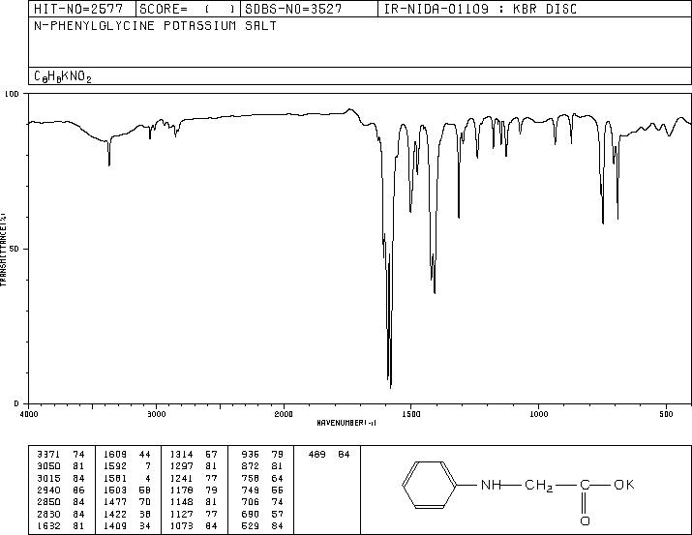Select the N-PHENYLGLYCINE POTASSIUM SALT title

click(156, 26)
